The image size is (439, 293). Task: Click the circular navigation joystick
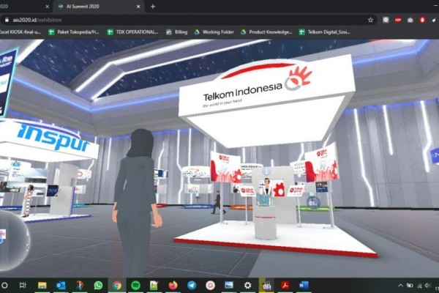coord(12,240)
